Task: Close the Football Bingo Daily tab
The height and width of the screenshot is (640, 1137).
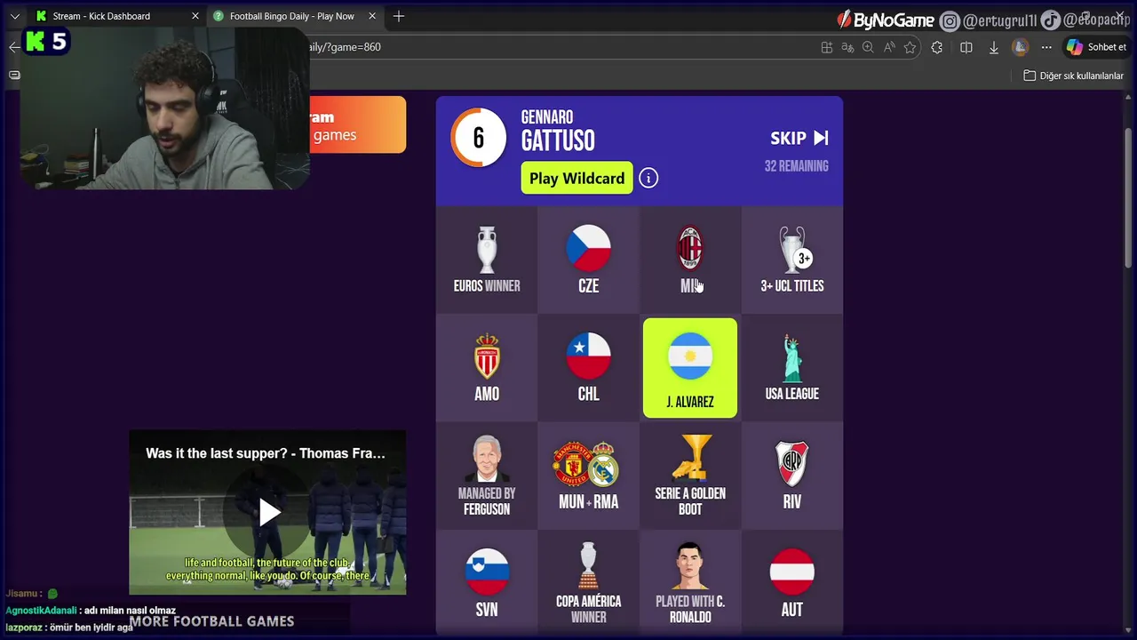Action: click(x=373, y=16)
